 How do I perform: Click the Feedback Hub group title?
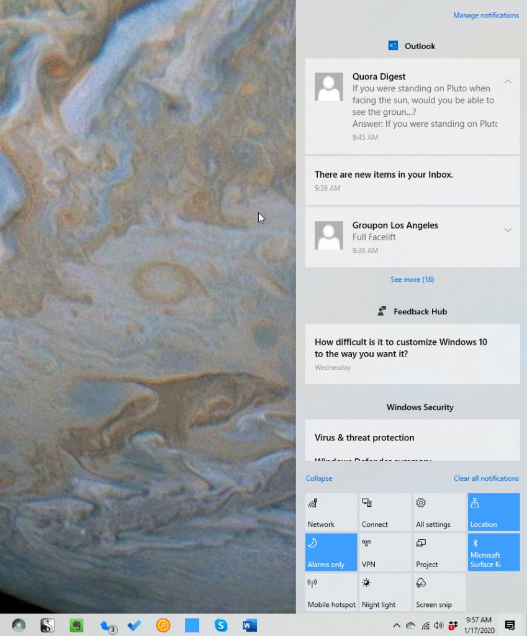click(420, 312)
